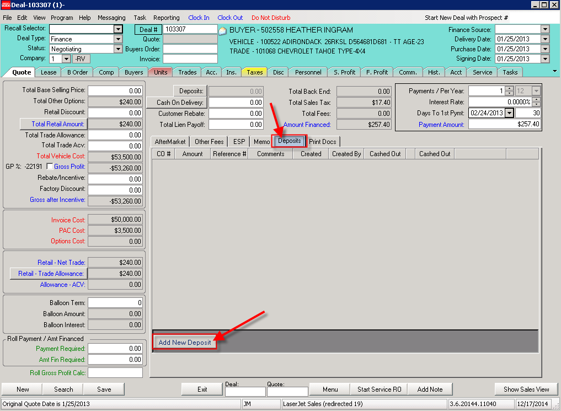Switch to the Tasks tab

pos(510,72)
